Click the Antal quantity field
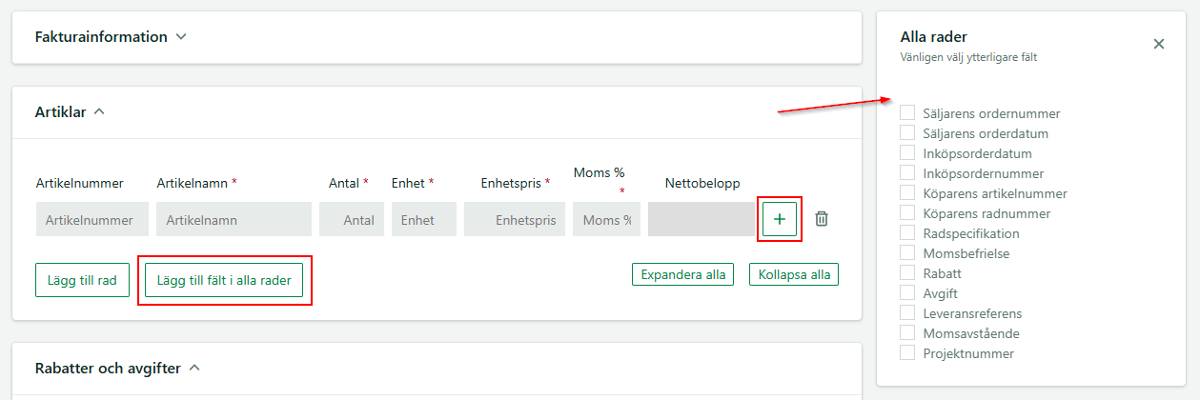Viewport: 1200px width, 400px height. tap(352, 219)
